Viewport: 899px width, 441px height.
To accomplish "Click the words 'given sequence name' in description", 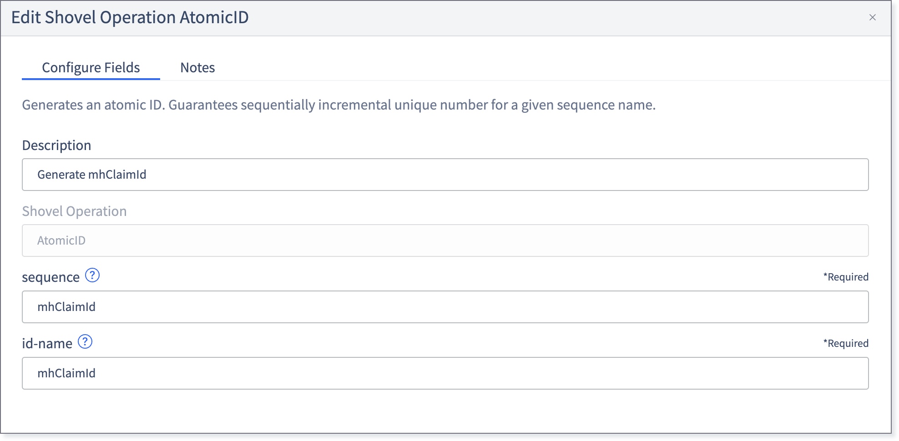I will coord(587,105).
